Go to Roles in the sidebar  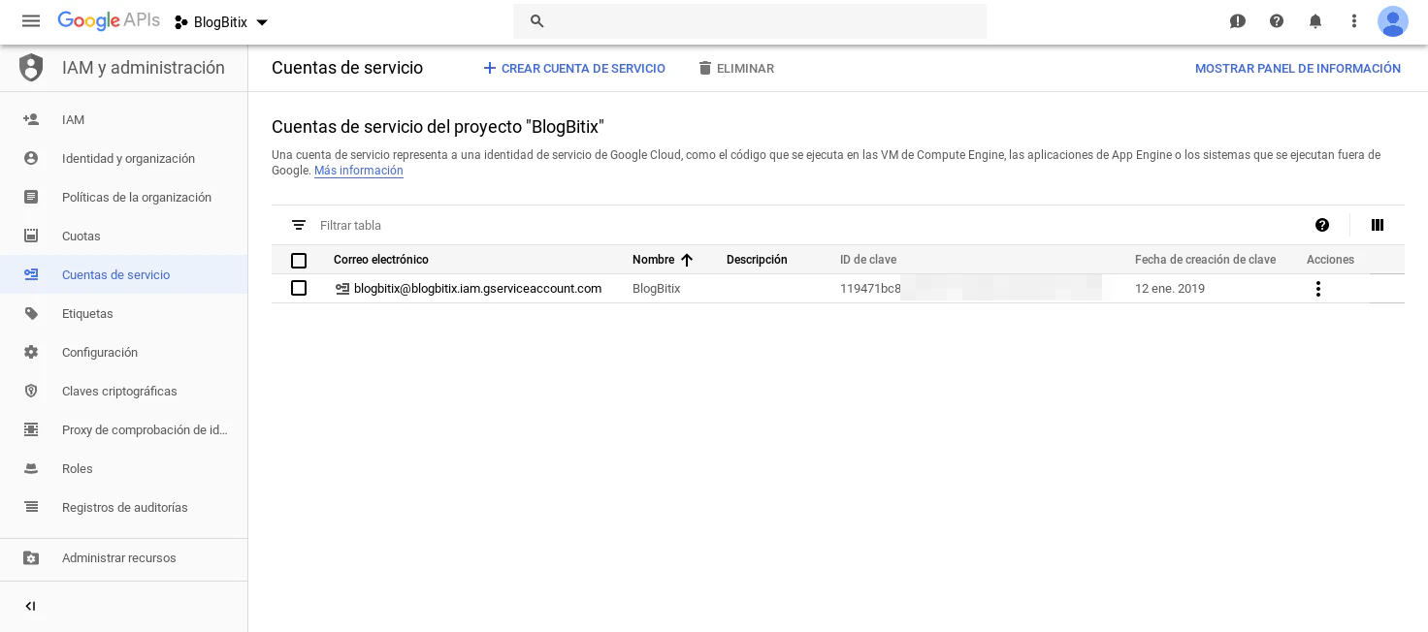[78, 468]
